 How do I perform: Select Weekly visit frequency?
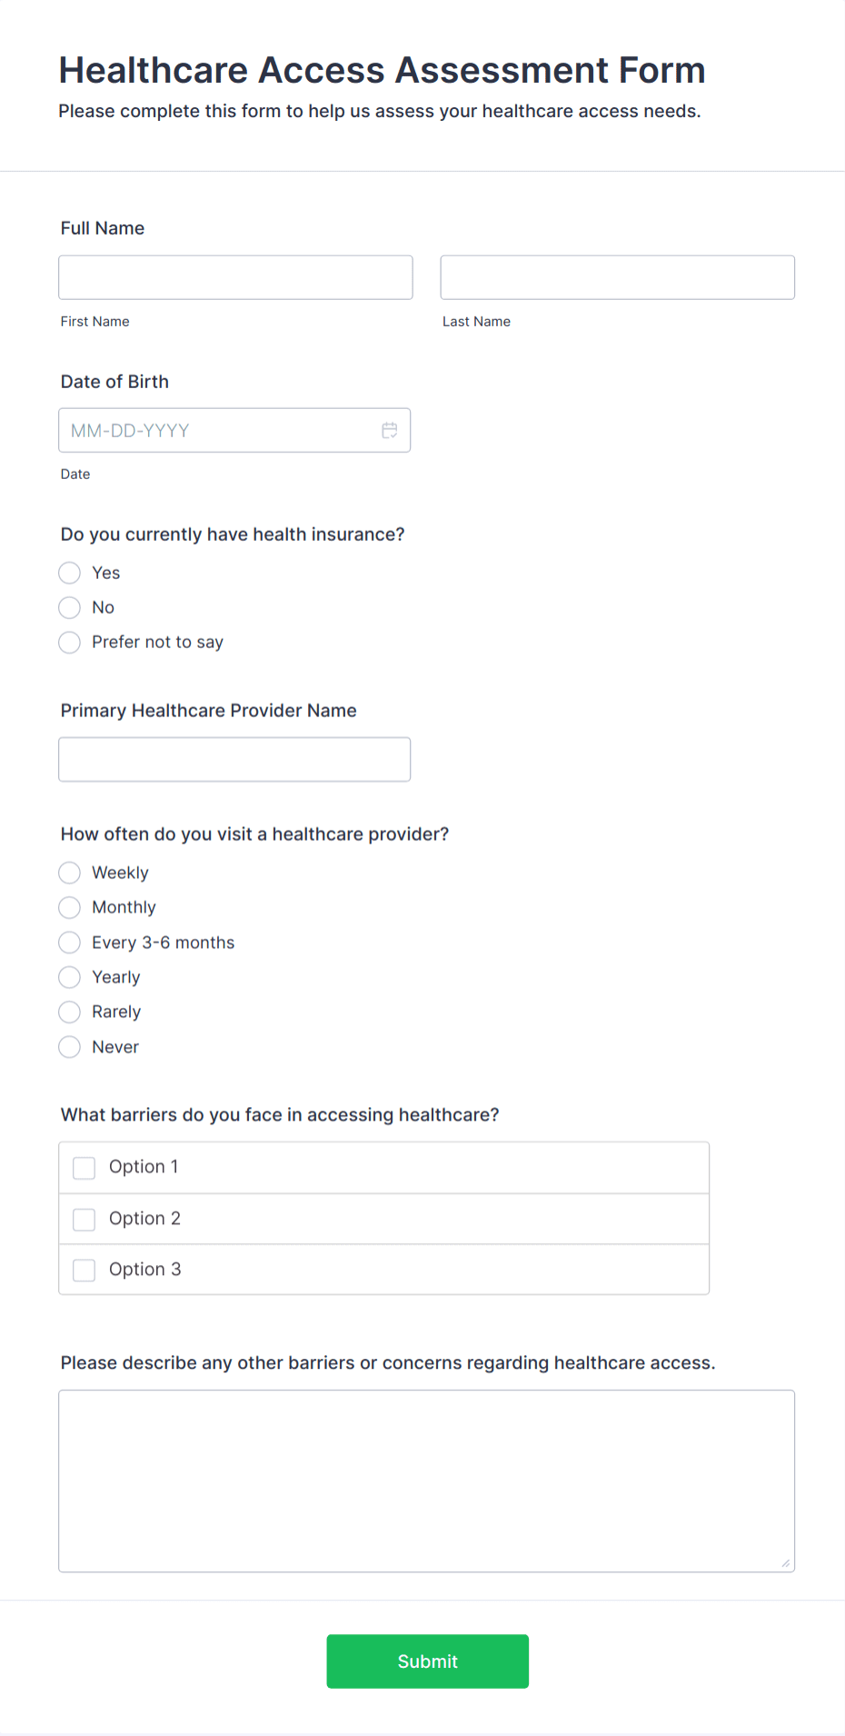(x=69, y=873)
